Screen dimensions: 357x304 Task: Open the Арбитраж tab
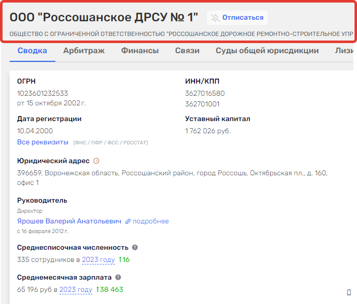pos(84,51)
